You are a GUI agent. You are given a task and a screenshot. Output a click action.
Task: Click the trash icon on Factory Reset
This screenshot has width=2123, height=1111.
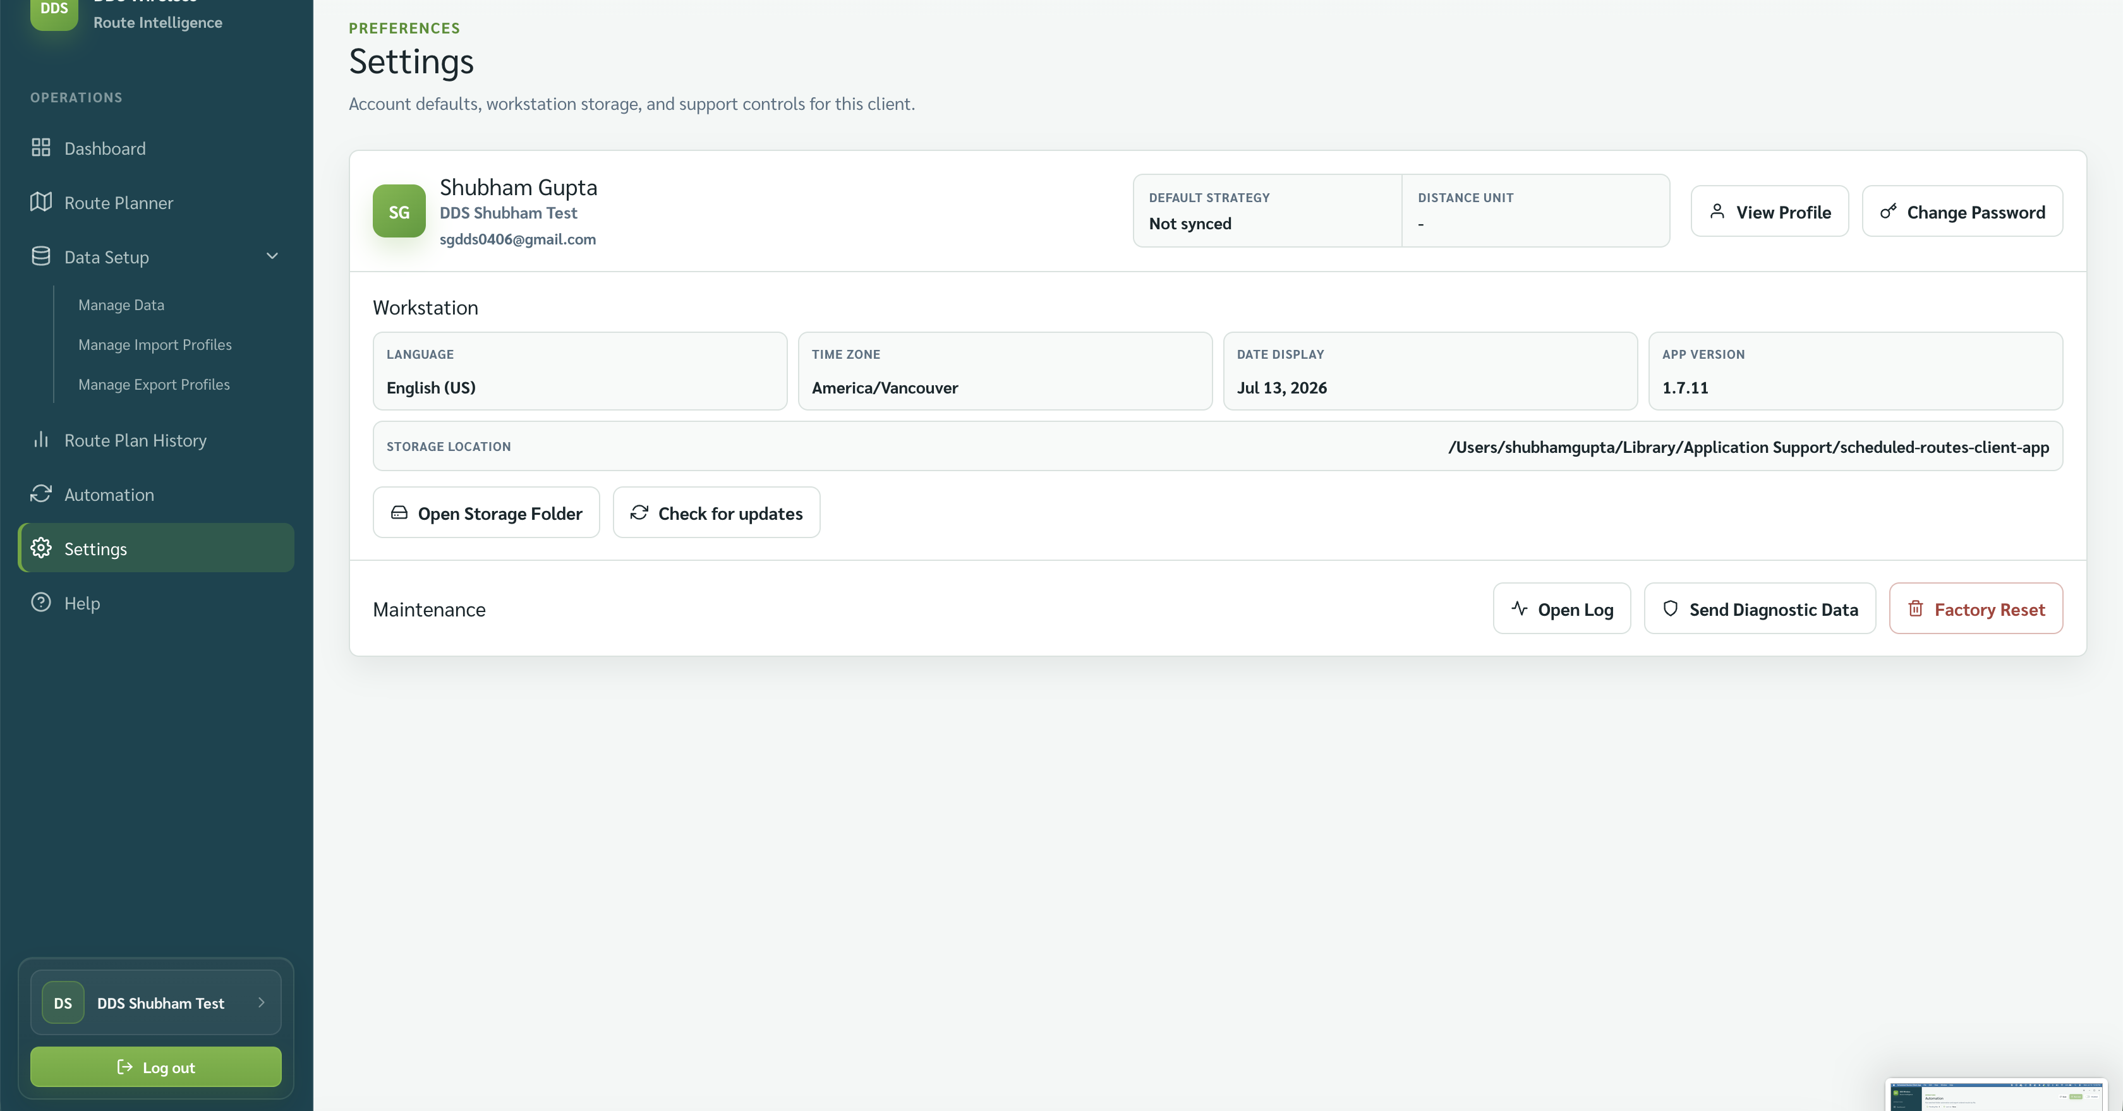[x=1916, y=609]
